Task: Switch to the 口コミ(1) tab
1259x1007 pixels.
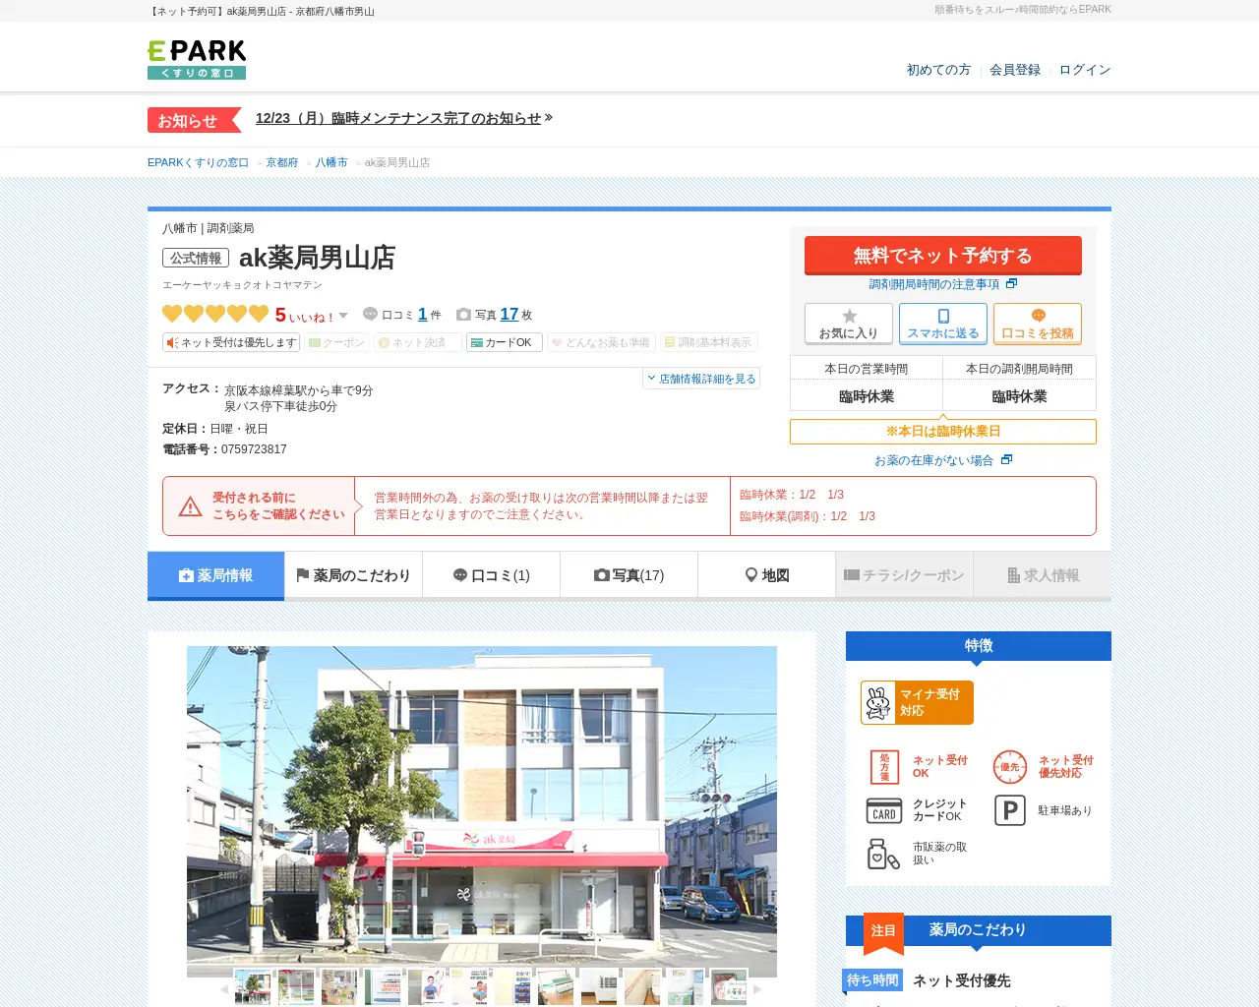Action: pos(491,575)
